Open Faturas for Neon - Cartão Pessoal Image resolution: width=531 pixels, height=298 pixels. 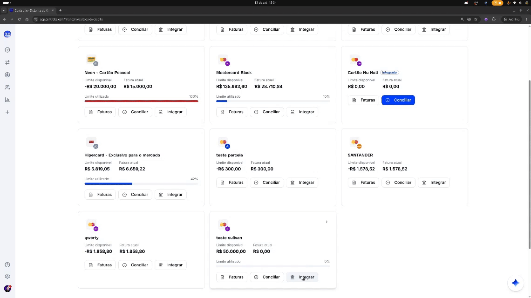coord(100,112)
